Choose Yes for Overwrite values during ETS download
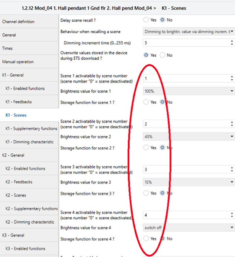The image size is (235, 257). 146,55
